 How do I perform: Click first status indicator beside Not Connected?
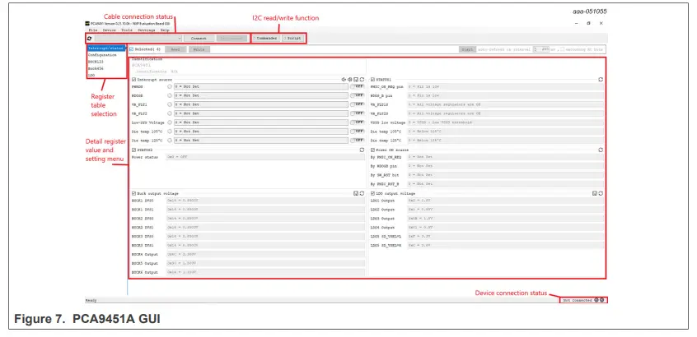pyautogui.click(x=596, y=300)
